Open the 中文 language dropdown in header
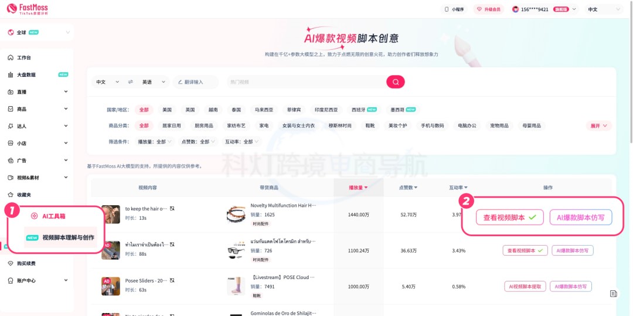The width and height of the screenshot is (633, 316). tap(604, 9)
